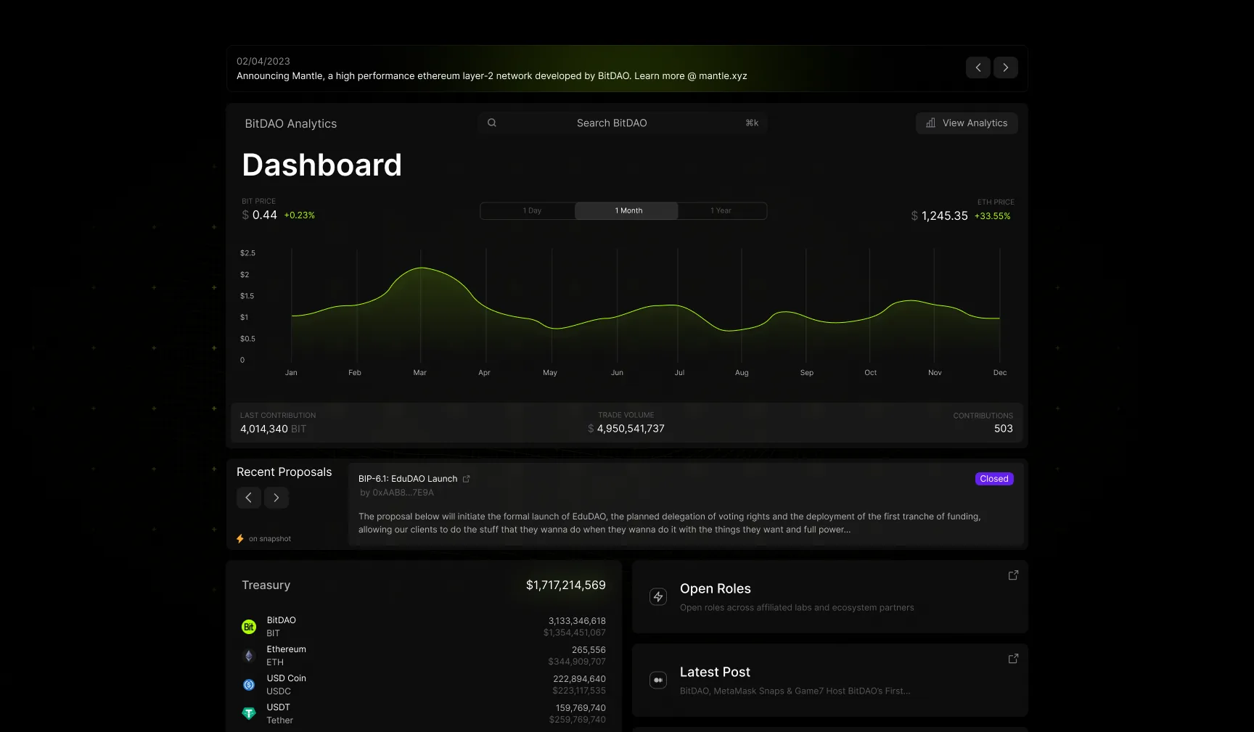Image resolution: width=1254 pixels, height=732 pixels.
Task: Click the BIT price change +0.23%
Action: pyautogui.click(x=300, y=215)
